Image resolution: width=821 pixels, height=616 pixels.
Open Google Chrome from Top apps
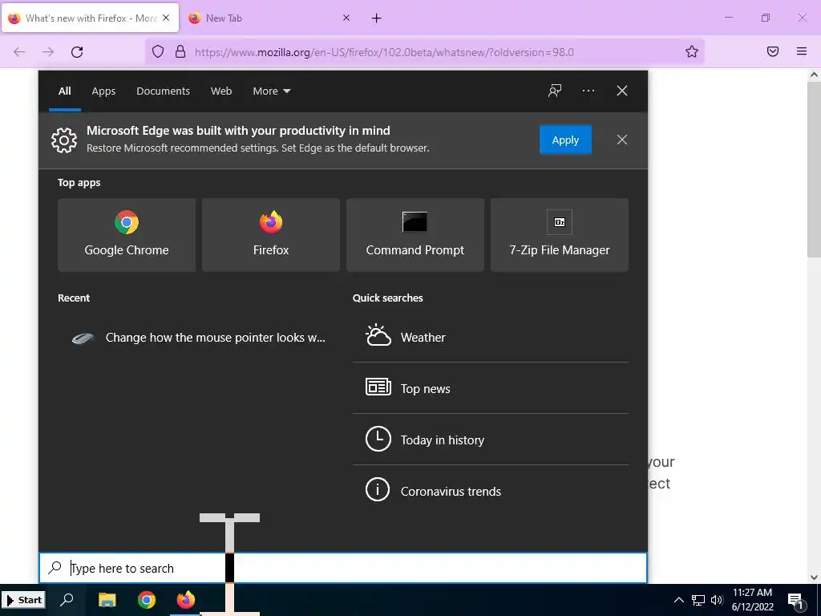[127, 235]
